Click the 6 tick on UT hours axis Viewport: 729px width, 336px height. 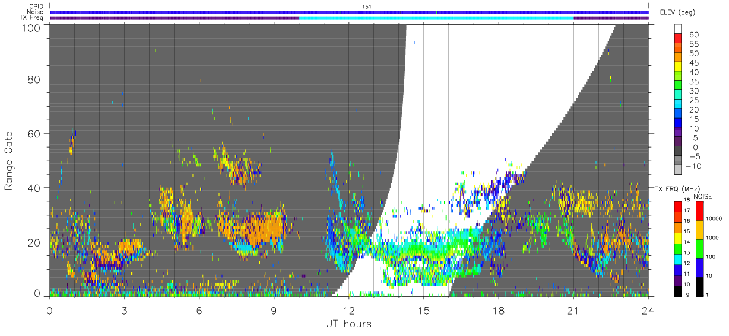click(x=199, y=310)
